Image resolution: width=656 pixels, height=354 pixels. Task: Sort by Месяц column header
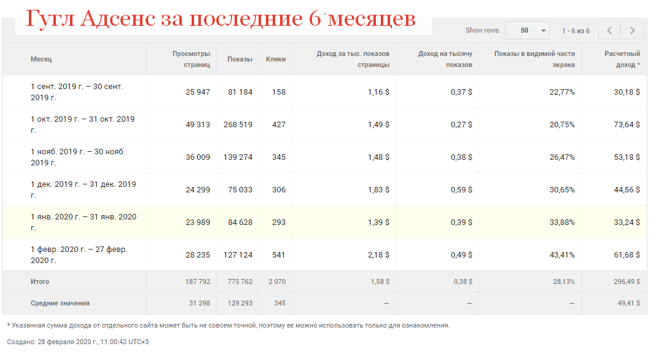41,59
